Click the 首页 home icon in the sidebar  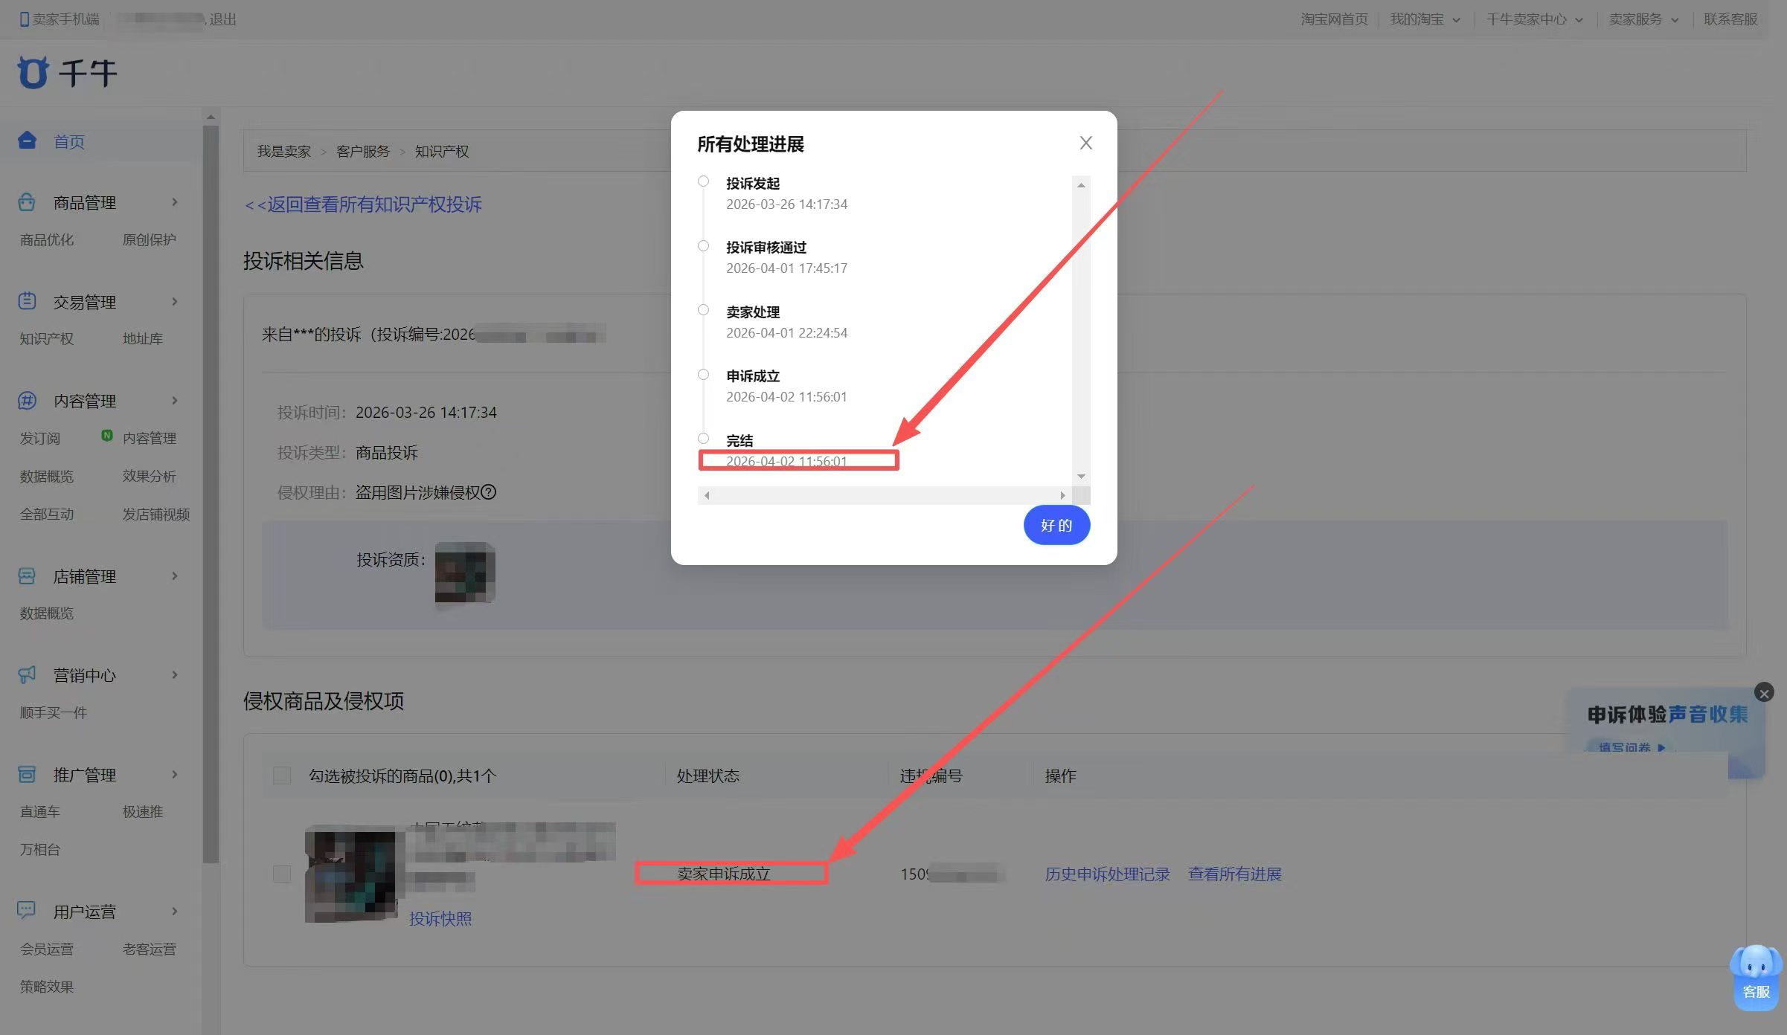click(x=28, y=141)
